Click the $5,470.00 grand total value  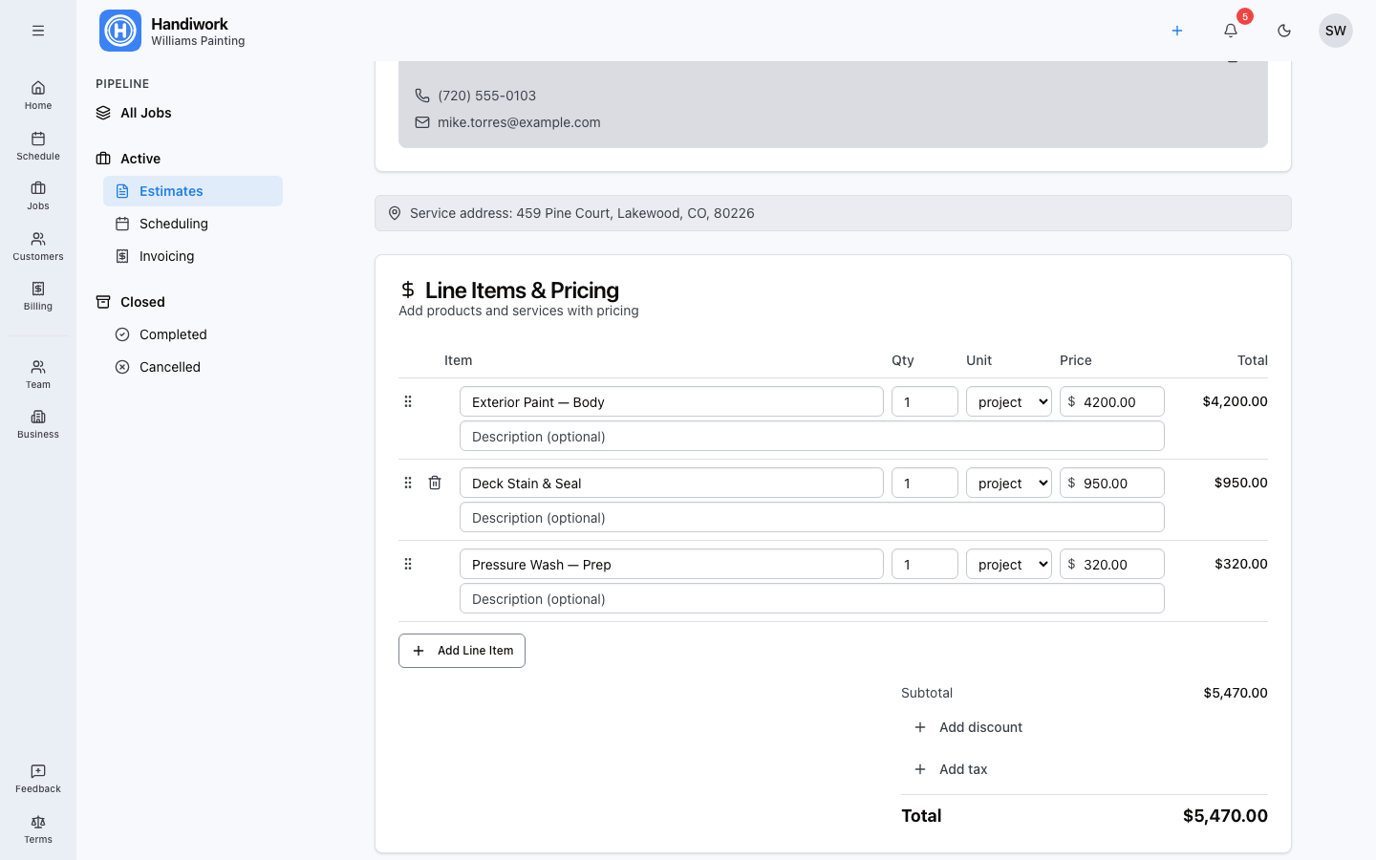[x=1225, y=815]
